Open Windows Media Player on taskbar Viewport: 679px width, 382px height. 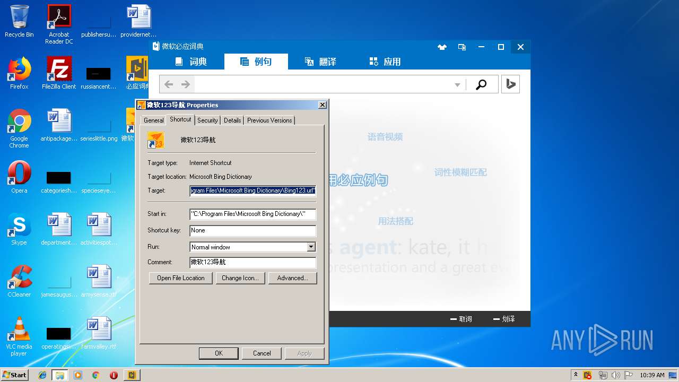(78, 375)
